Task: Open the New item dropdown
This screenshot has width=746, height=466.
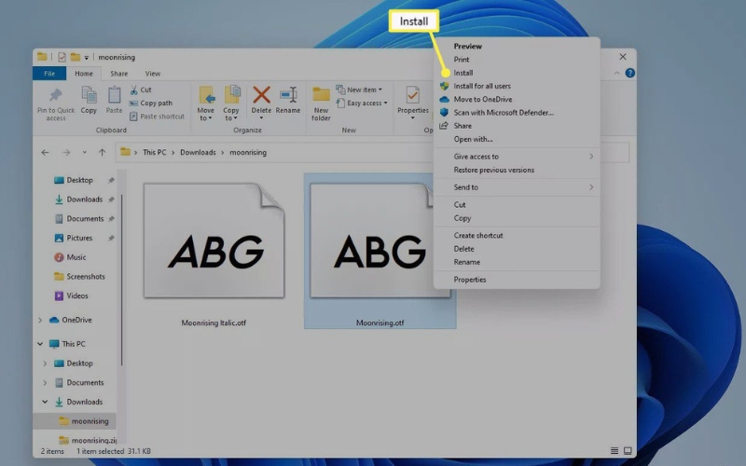Action: point(359,89)
